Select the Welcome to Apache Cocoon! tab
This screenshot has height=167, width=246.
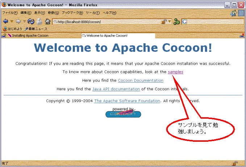[x=118, y=36]
